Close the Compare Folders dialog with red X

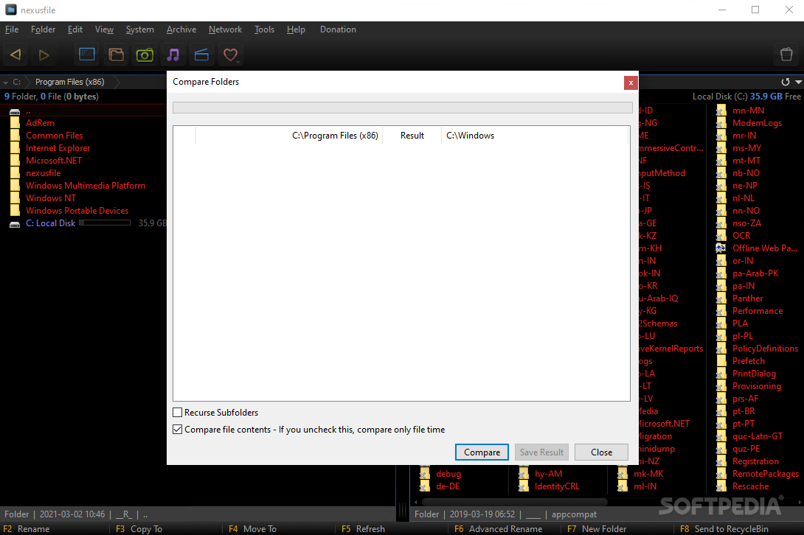(631, 83)
